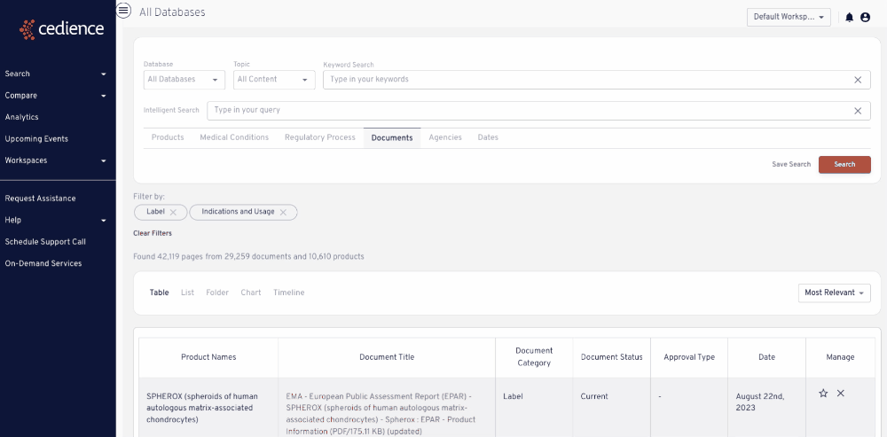887x437 pixels.
Task: Open the Database dropdown
Action: [x=184, y=80]
